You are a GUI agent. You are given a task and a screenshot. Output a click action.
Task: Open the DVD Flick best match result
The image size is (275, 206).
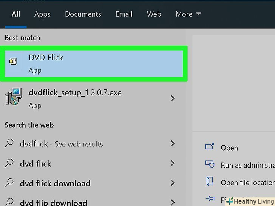94,63
